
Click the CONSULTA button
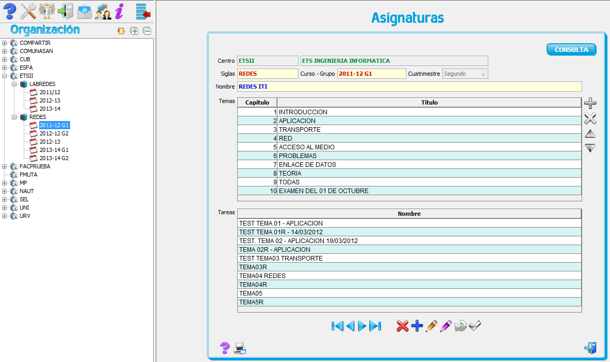tap(571, 50)
